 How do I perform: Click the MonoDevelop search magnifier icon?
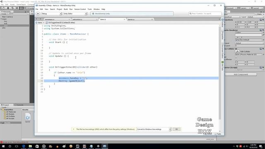click(190, 14)
